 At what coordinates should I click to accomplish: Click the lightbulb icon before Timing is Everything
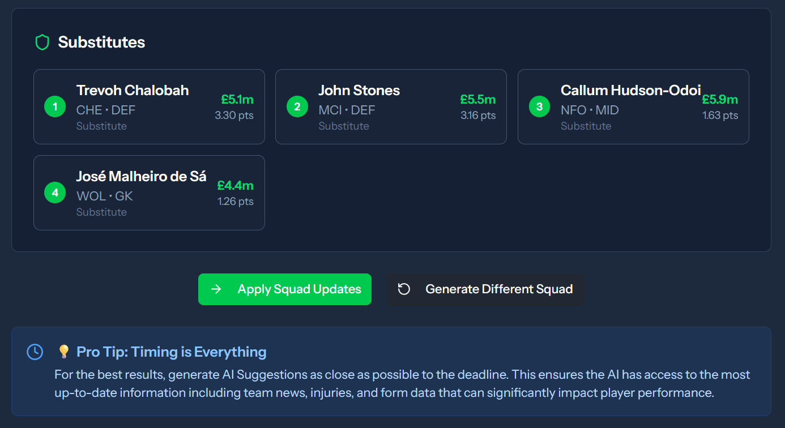(x=63, y=352)
